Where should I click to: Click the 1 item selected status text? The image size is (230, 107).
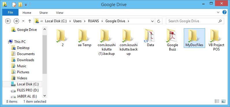35,102
